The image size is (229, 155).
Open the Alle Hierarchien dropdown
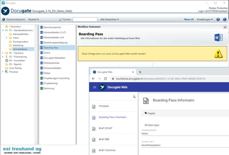110,19
